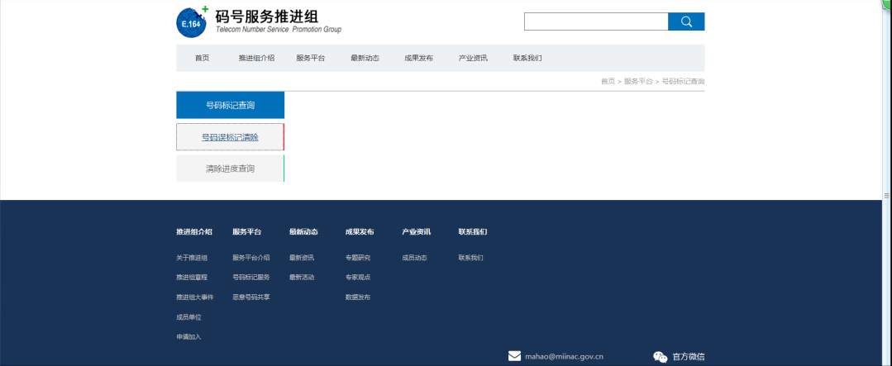This screenshot has width=892, height=366.
Task: Open footer link 成员单位
Action: [x=188, y=317]
